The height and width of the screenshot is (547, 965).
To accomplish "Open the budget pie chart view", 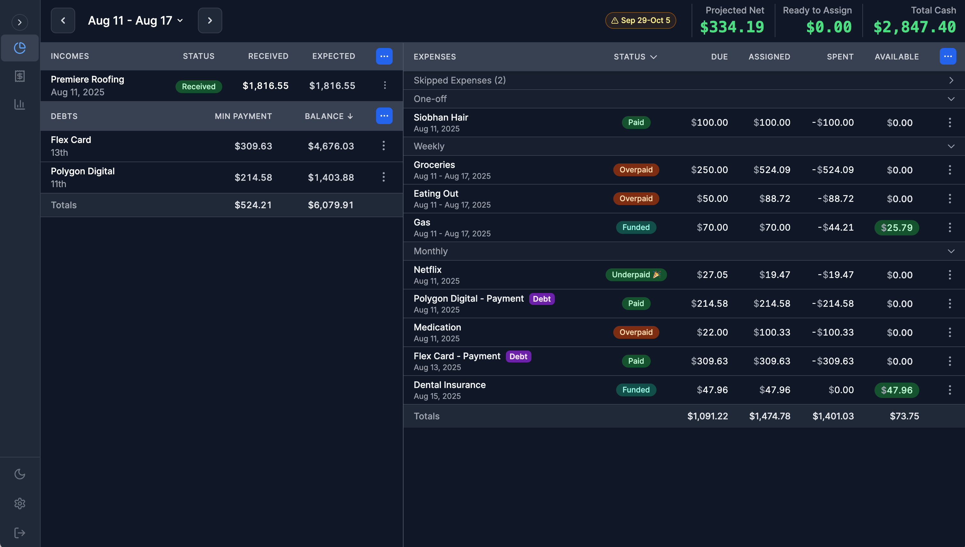I will tap(20, 48).
